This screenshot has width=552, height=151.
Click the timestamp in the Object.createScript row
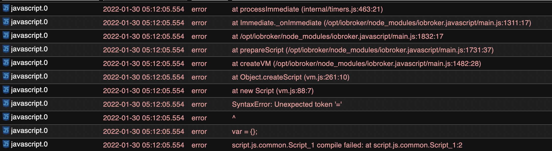[144, 77]
